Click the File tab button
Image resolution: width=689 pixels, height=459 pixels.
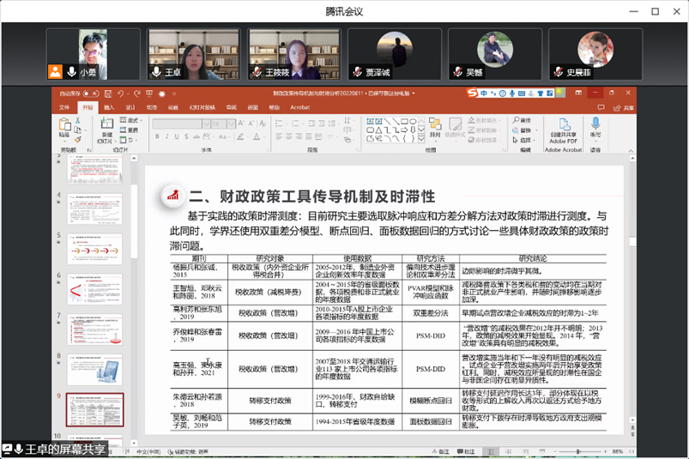[x=63, y=107]
